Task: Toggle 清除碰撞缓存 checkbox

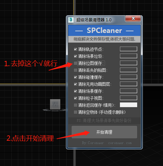Action: [76, 77]
